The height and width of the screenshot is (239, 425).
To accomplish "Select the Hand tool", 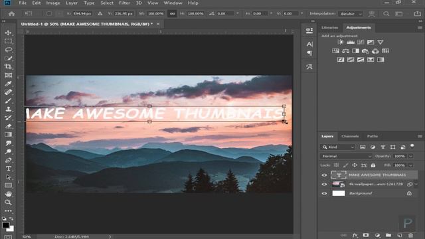I will click(8, 194).
